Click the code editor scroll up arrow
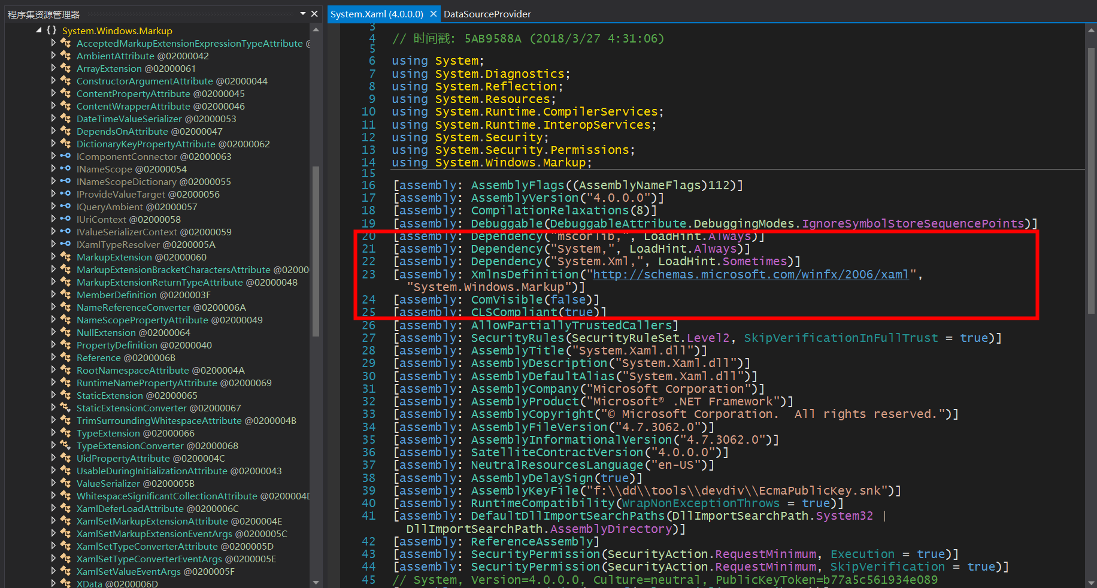Image resolution: width=1097 pixels, height=588 pixels. [x=1091, y=29]
